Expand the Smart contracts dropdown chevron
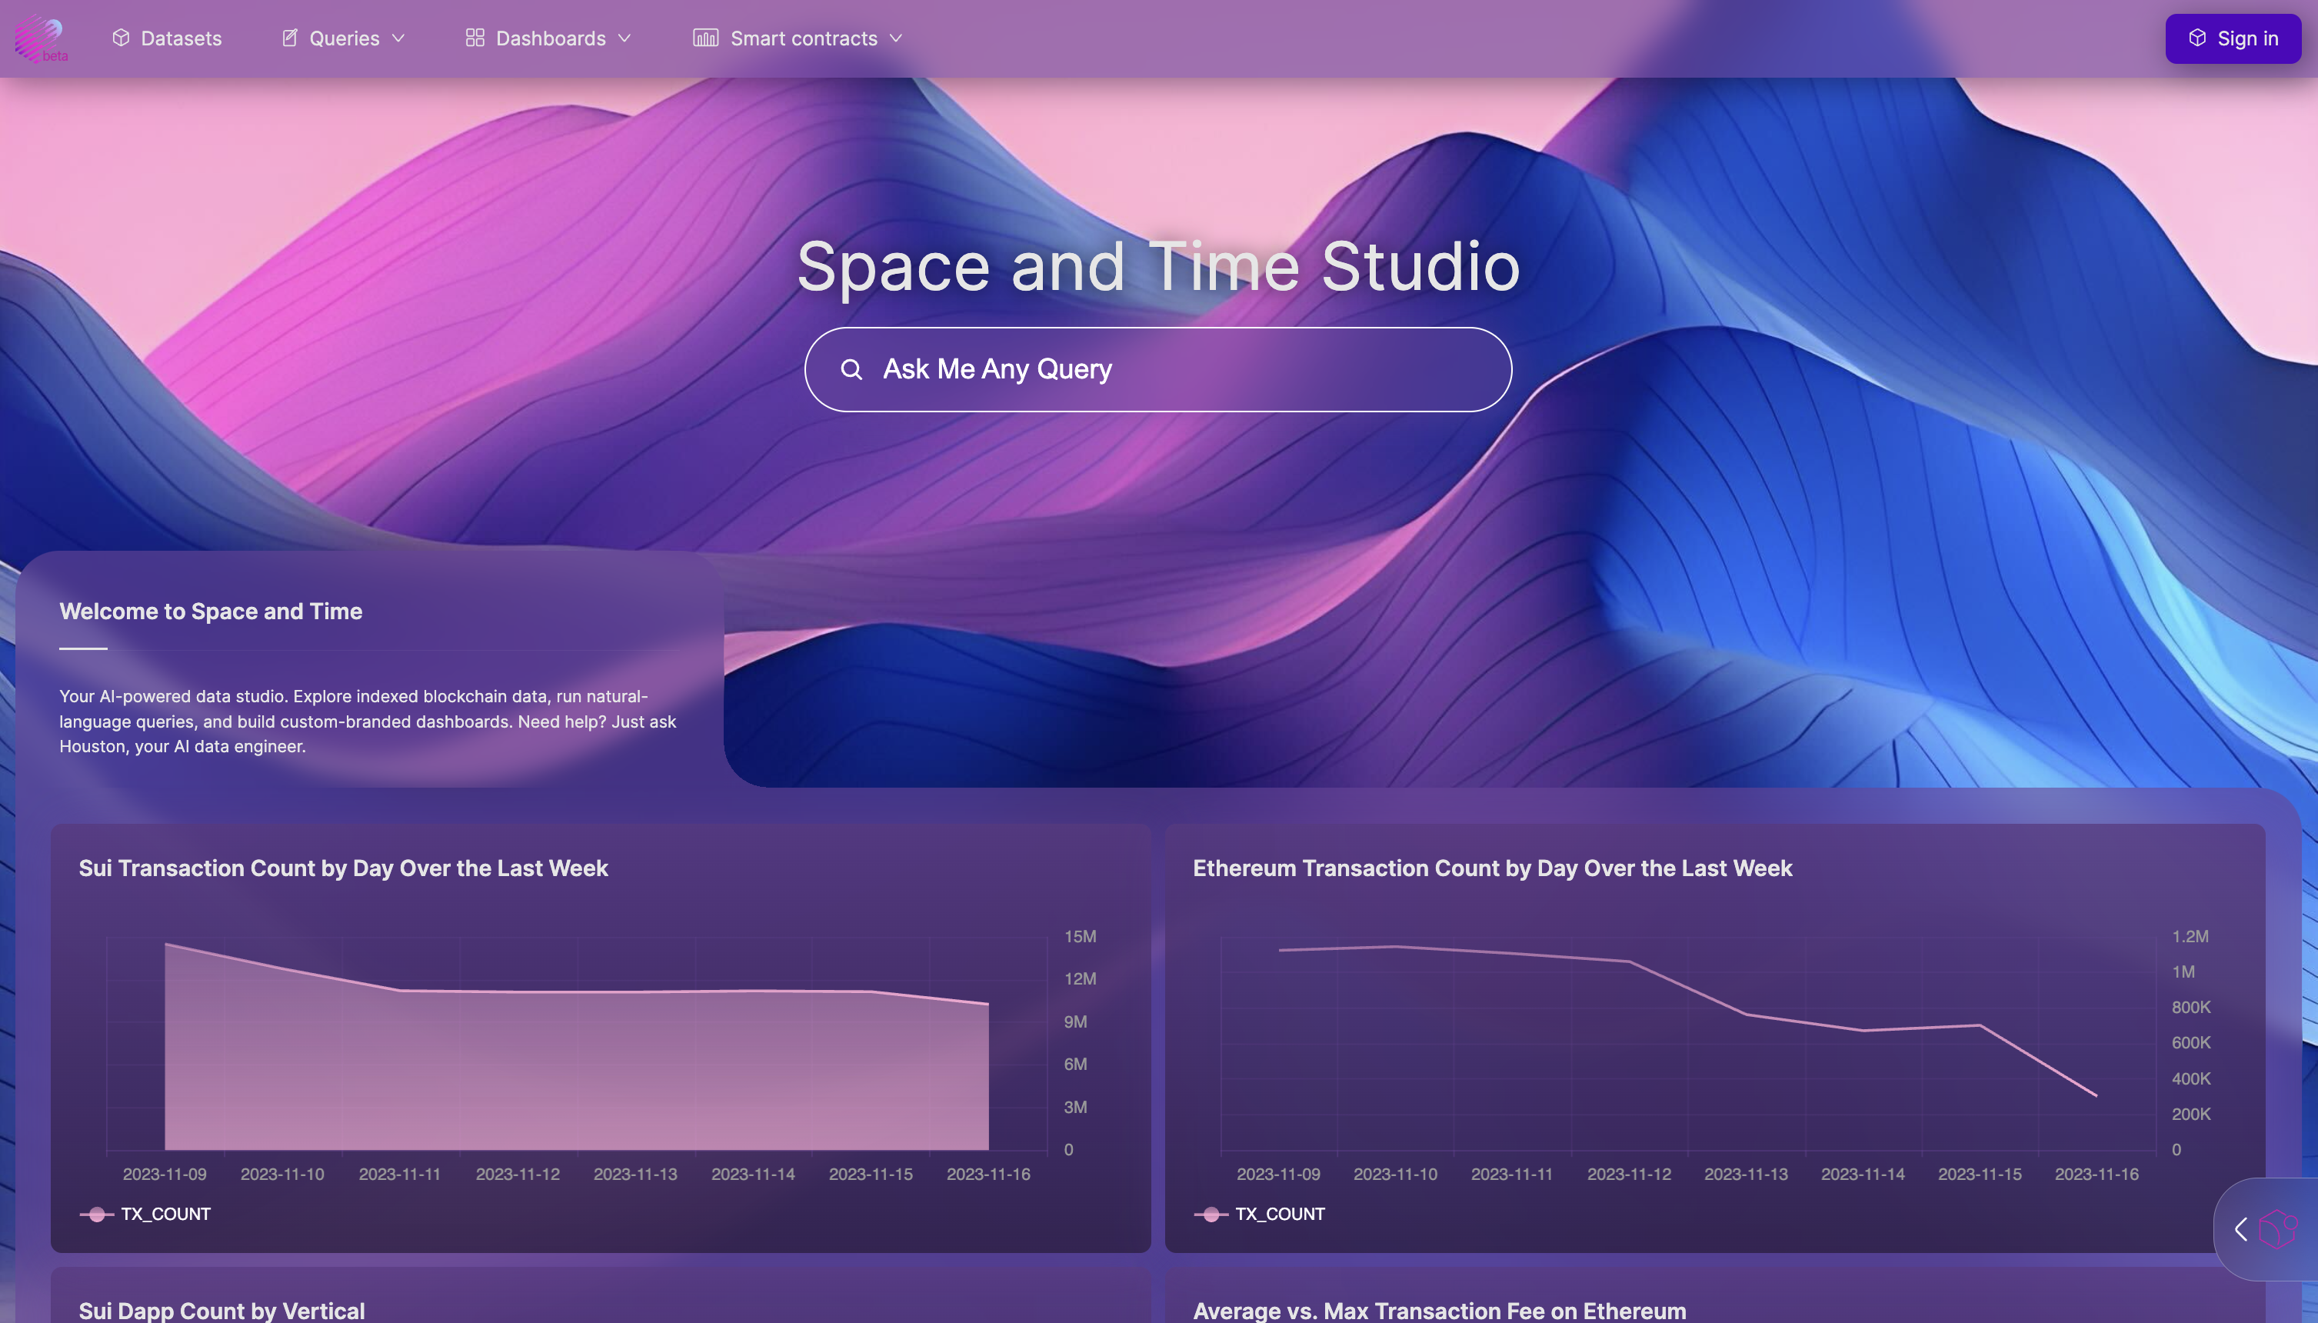 (895, 38)
